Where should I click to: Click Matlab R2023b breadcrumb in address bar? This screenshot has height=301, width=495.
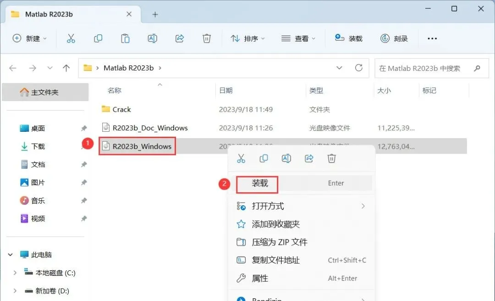128,68
